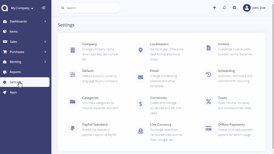274x154 pixels.
Task: Expand the Dashboards menu chevron
Action: [45, 21]
